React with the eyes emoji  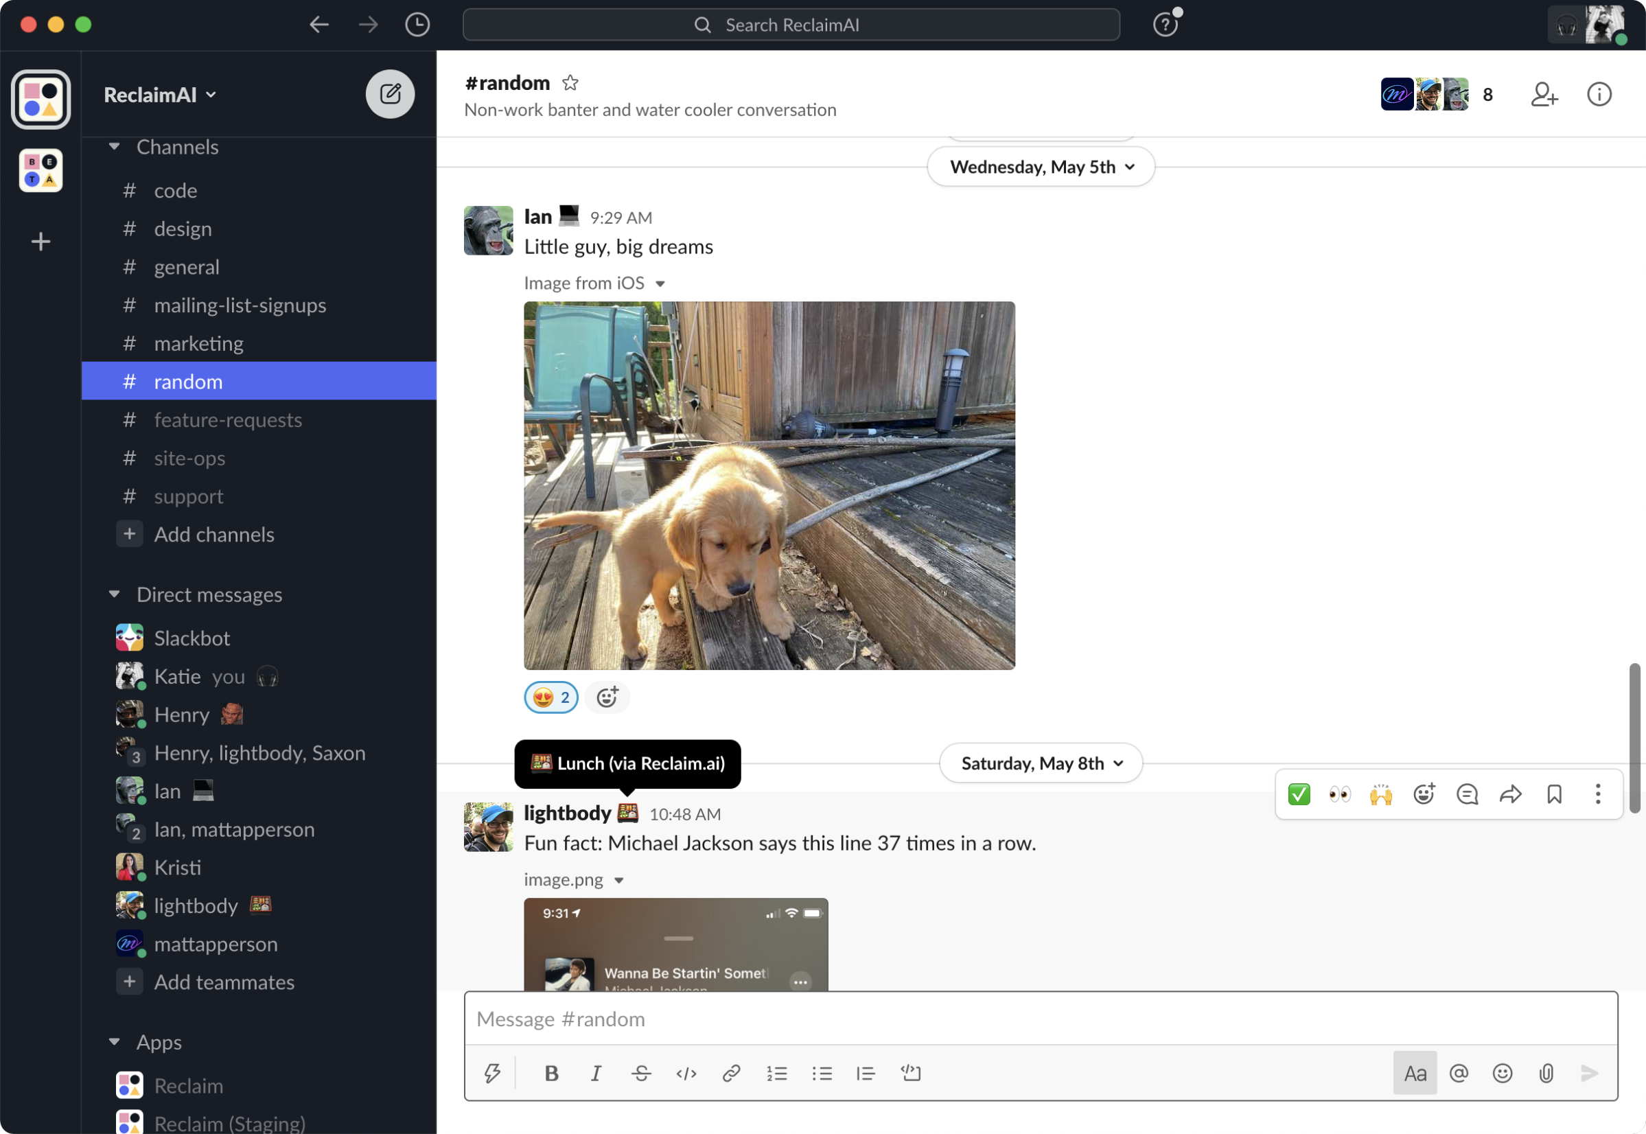click(1339, 794)
